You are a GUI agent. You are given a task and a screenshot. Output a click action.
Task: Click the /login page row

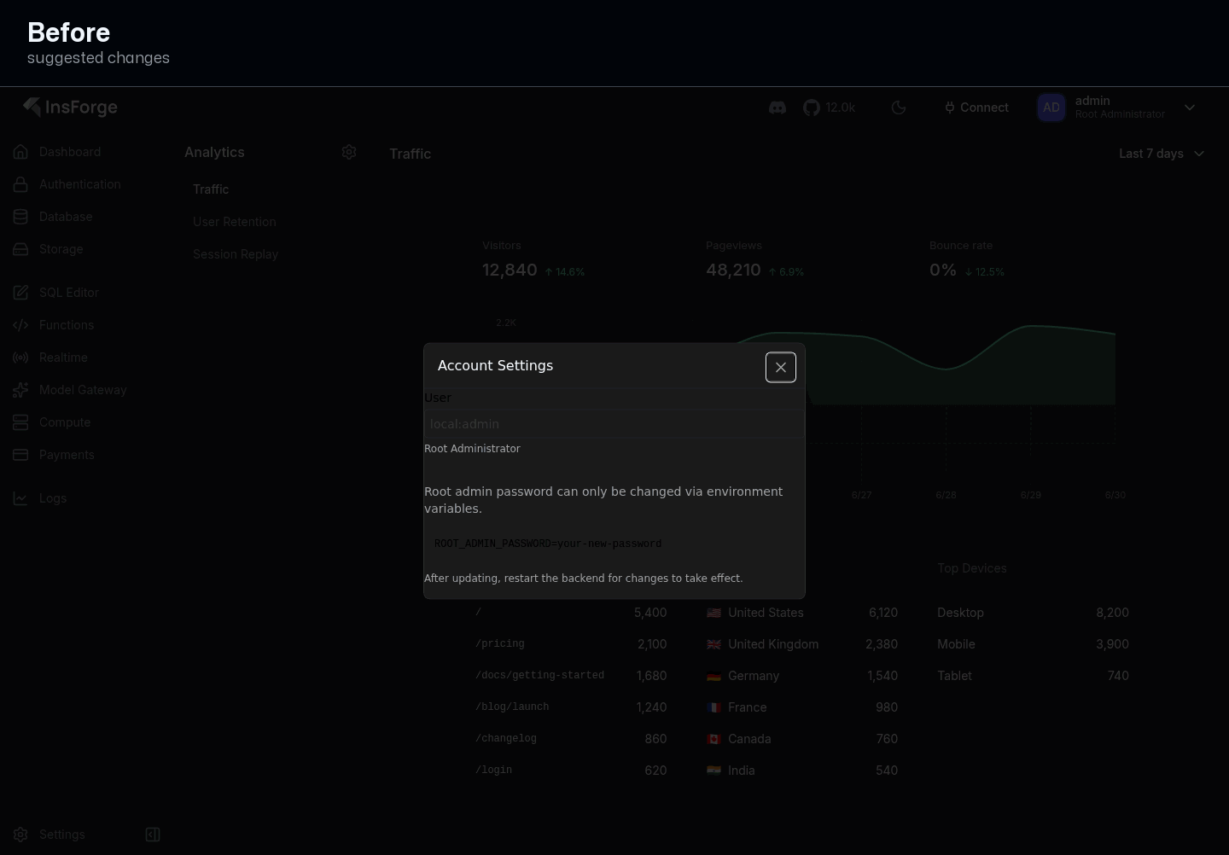pos(571,771)
